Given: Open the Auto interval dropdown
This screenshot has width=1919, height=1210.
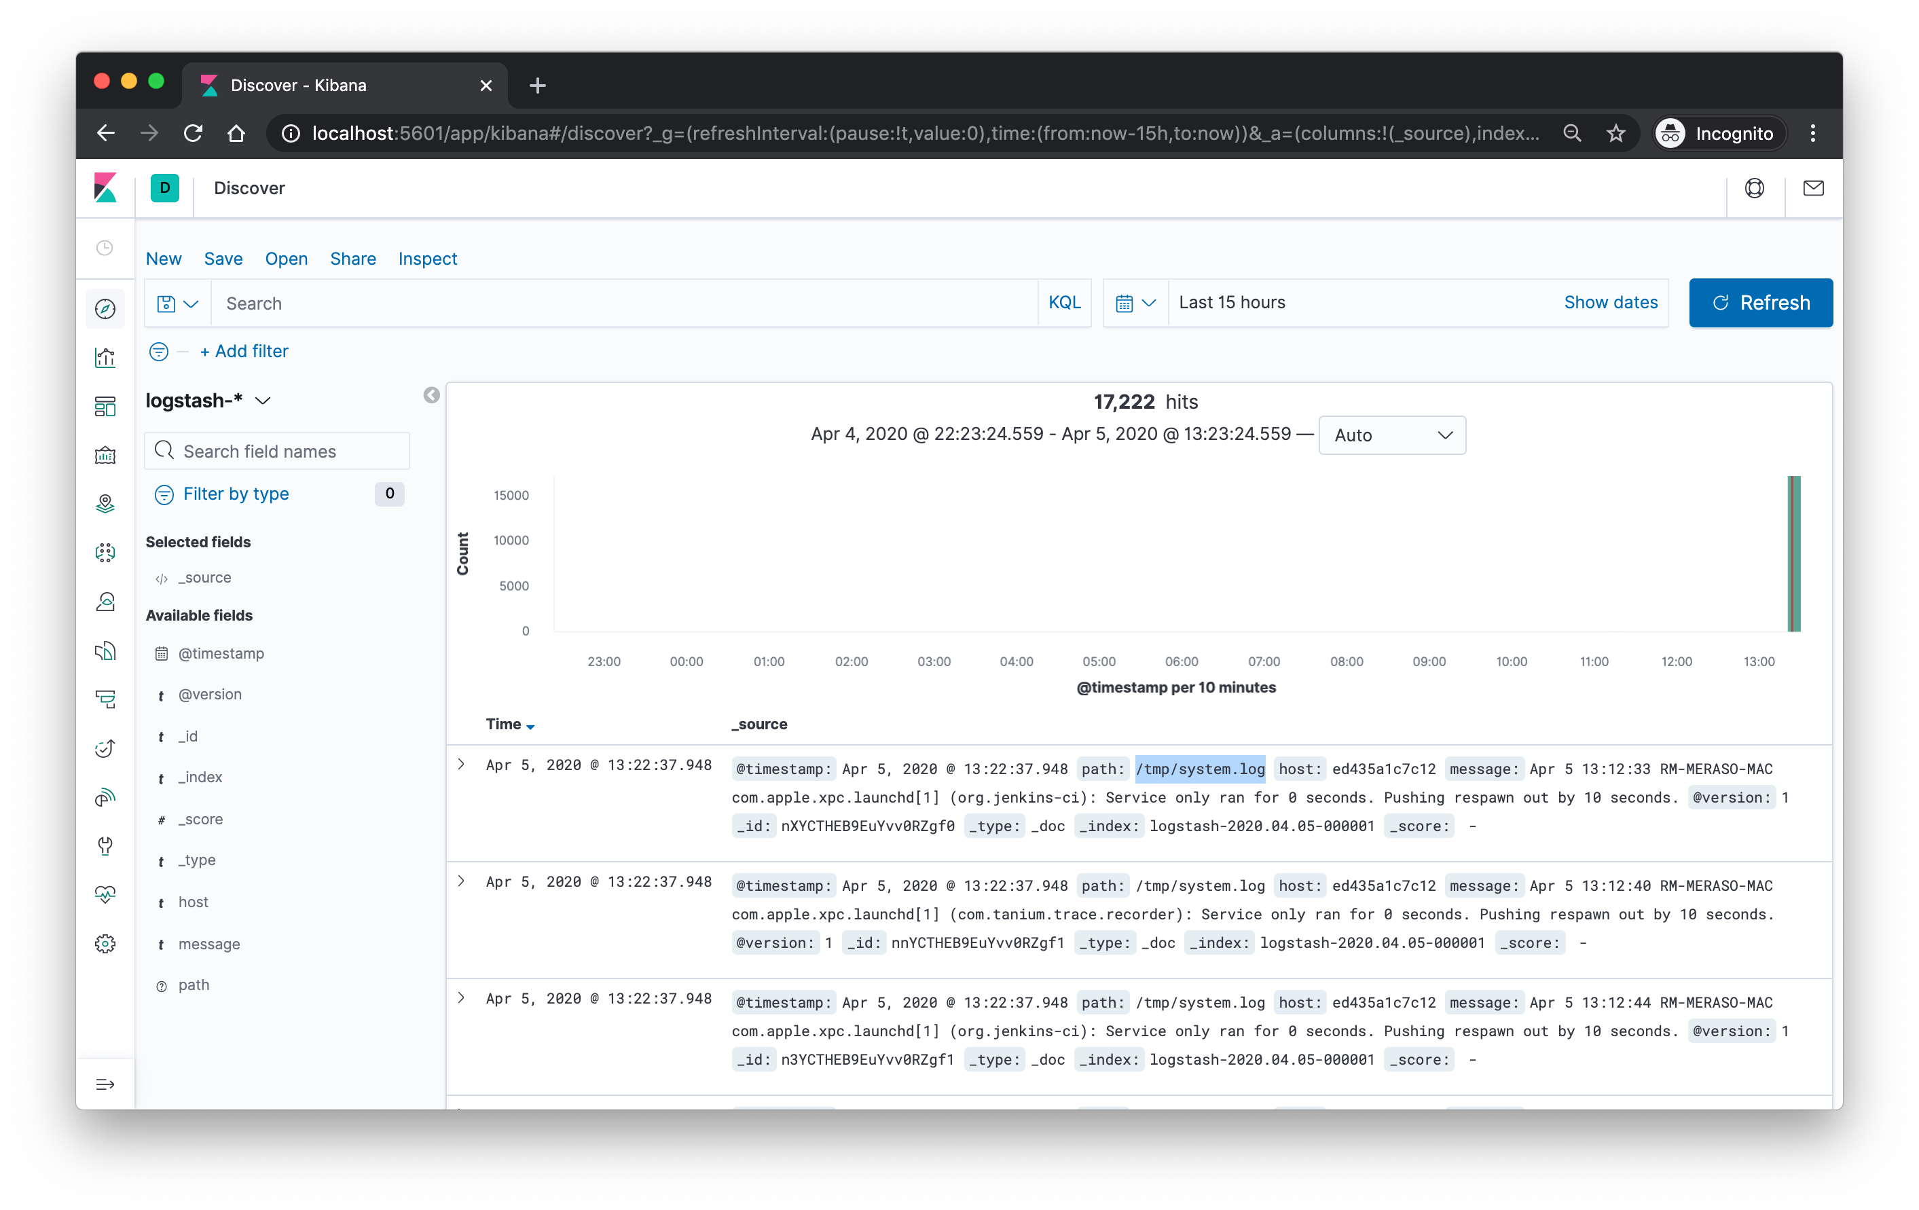Looking at the screenshot, I should point(1391,435).
